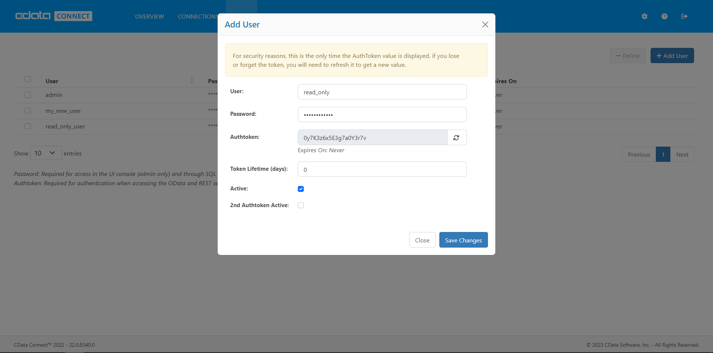
Task: Open the help icon
Action: click(x=664, y=16)
